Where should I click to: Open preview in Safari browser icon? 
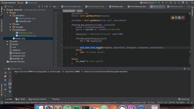(x=179, y=18)
